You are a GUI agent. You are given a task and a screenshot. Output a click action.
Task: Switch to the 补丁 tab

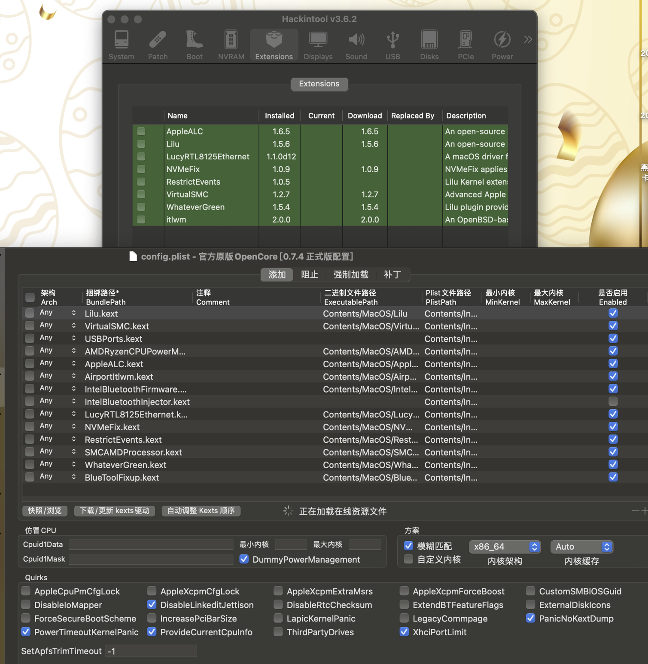coord(392,274)
